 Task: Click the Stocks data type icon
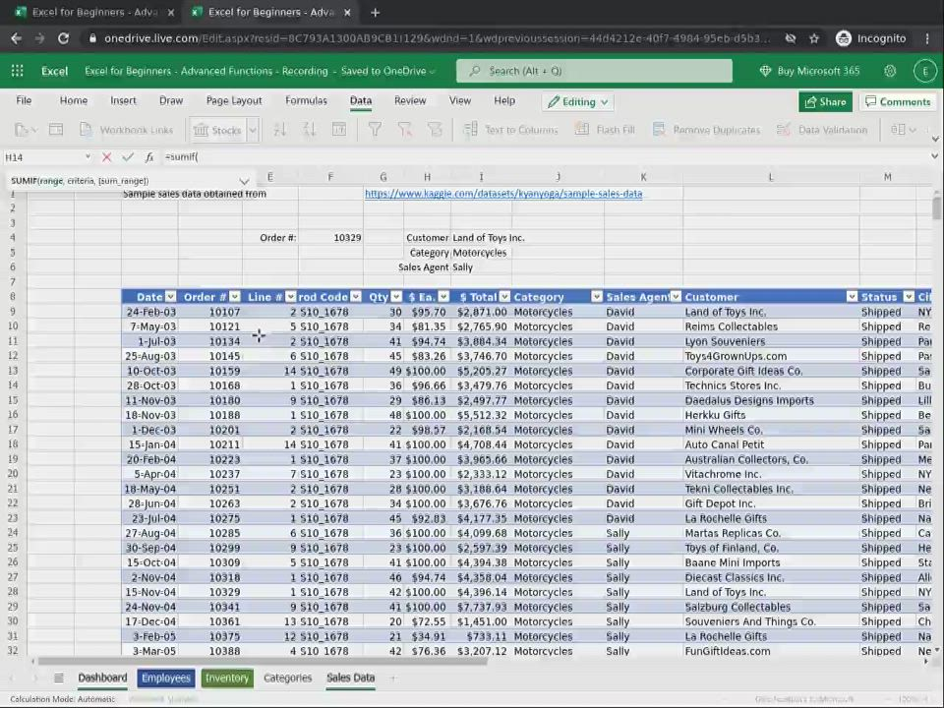218,130
